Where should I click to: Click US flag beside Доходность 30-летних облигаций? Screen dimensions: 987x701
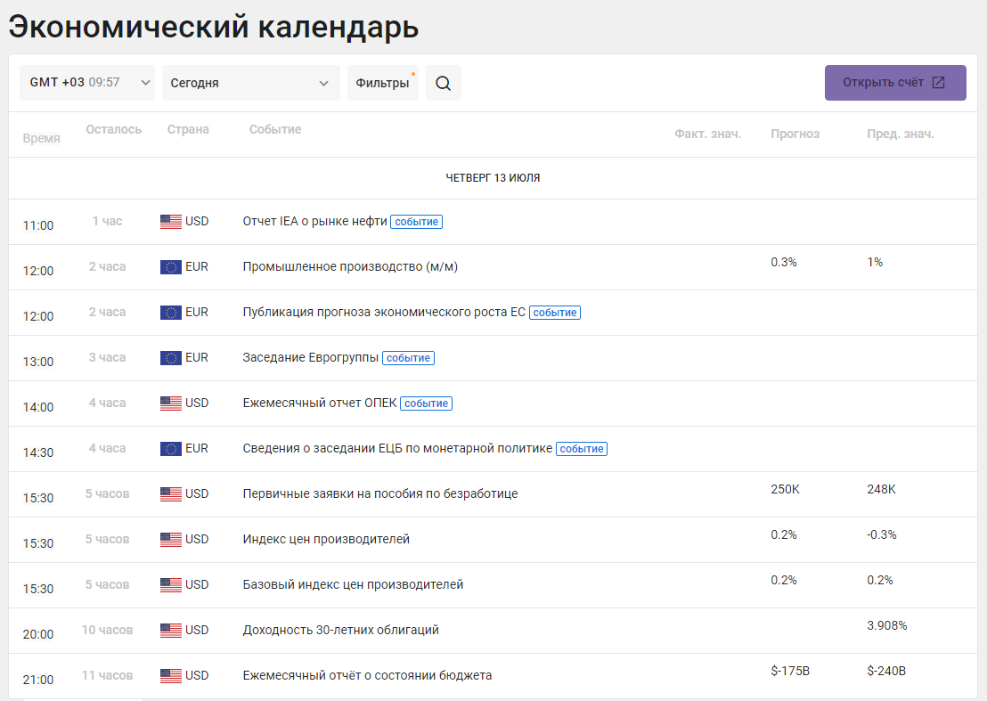170,630
